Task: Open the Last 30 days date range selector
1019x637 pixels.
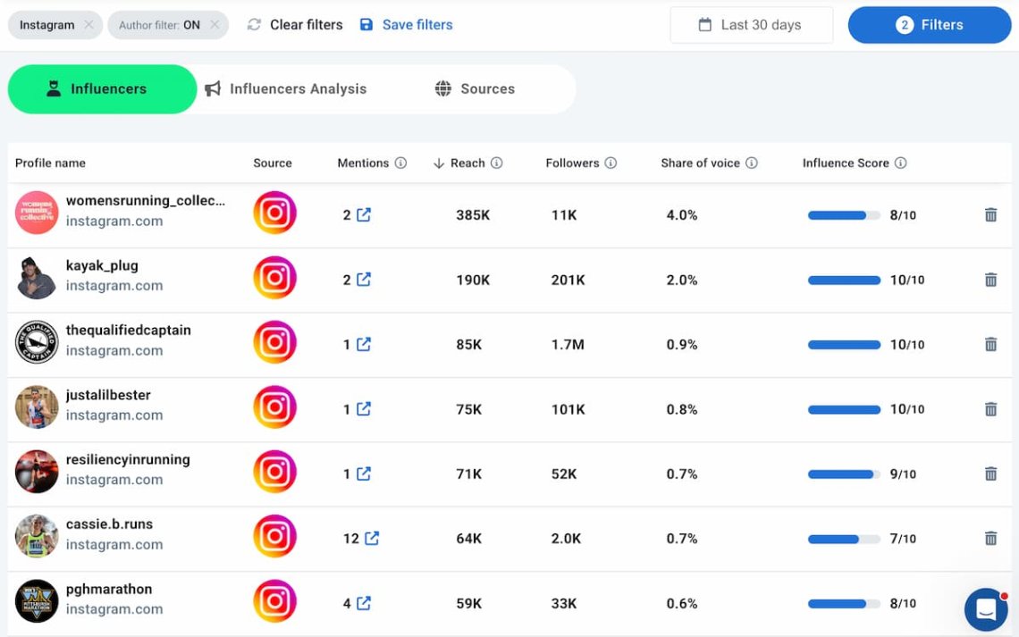Action: click(751, 24)
